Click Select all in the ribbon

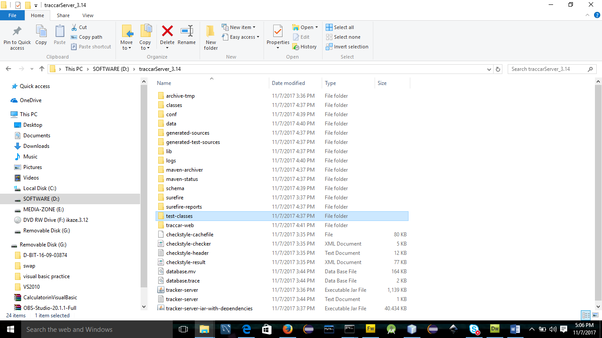click(x=340, y=27)
